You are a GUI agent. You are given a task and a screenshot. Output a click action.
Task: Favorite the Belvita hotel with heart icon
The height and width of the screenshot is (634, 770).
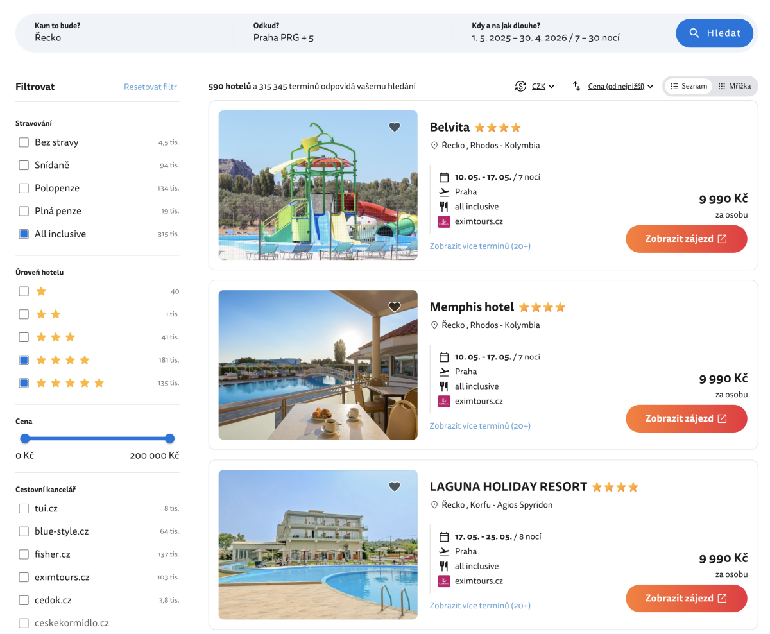tap(395, 127)
